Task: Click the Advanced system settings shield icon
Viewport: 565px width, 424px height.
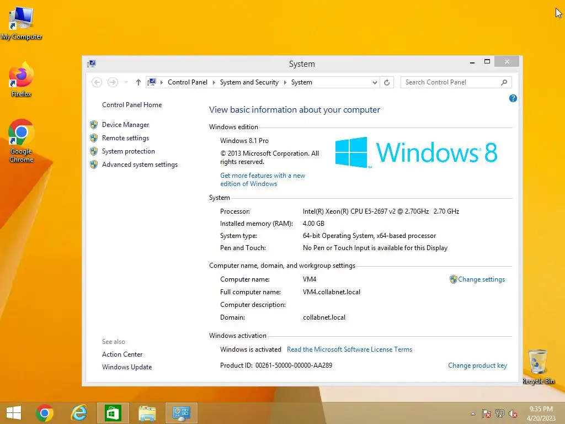Action: click(94, 165)
